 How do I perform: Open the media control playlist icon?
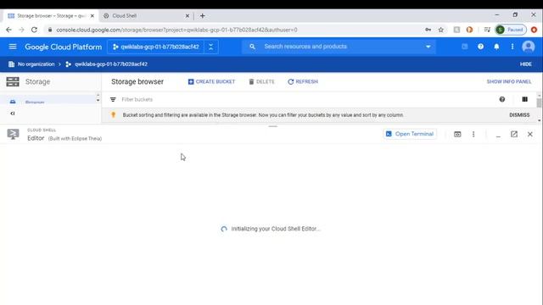click(487, 30)
